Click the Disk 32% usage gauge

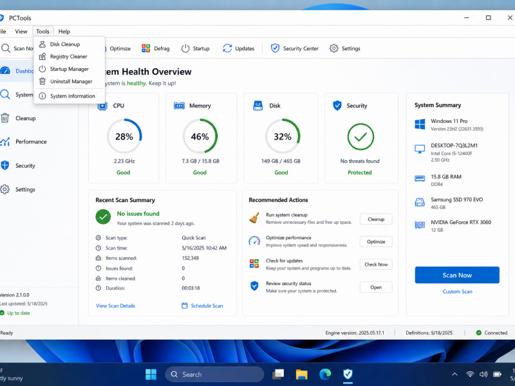point(283,136)
